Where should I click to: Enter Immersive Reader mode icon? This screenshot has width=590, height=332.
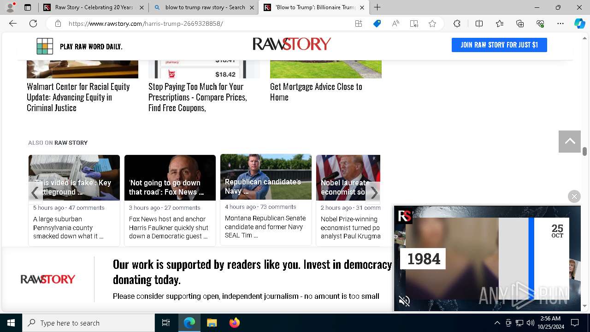[x=414, y=24]
